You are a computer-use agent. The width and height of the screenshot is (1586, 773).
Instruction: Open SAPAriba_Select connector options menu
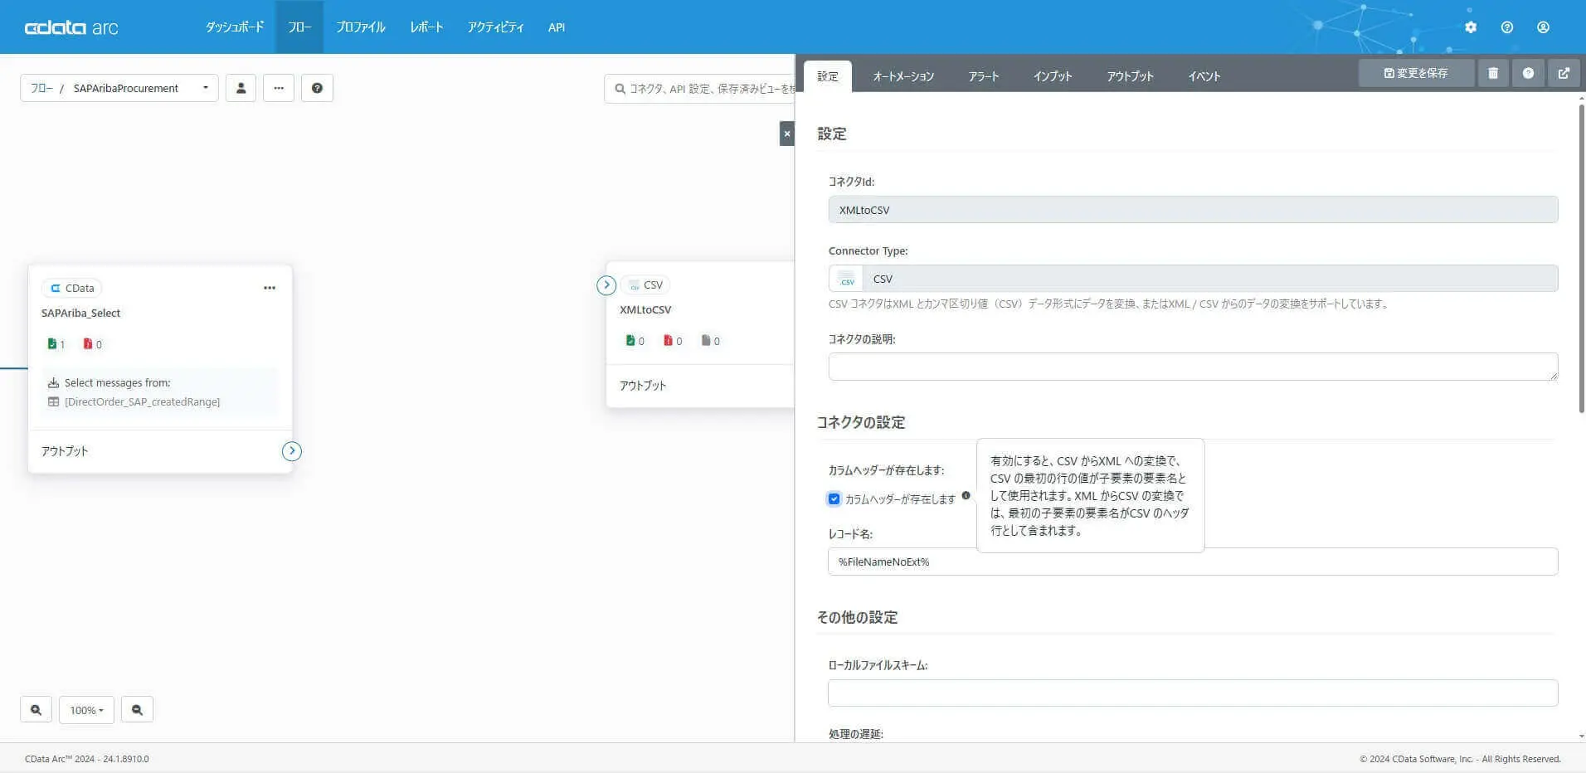pos(270,288)
